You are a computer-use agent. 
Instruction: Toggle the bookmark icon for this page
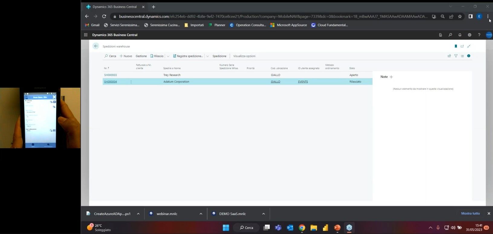456,46
